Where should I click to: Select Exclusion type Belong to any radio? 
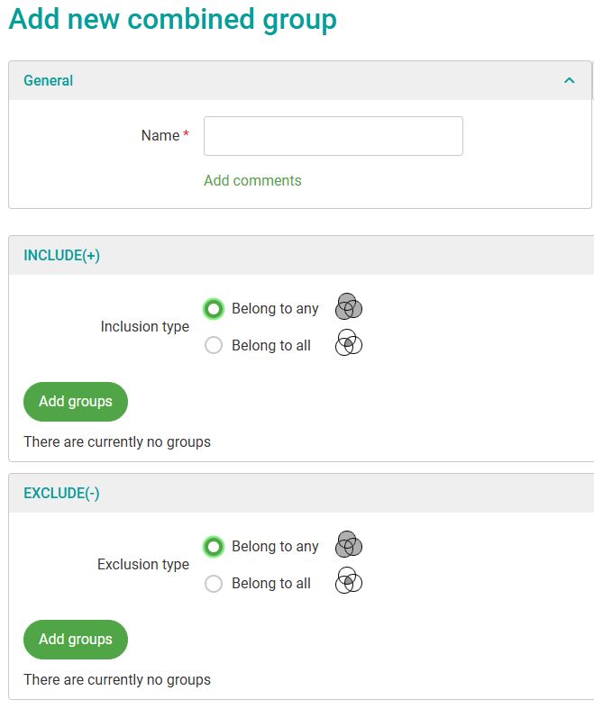tap(214, 547)
